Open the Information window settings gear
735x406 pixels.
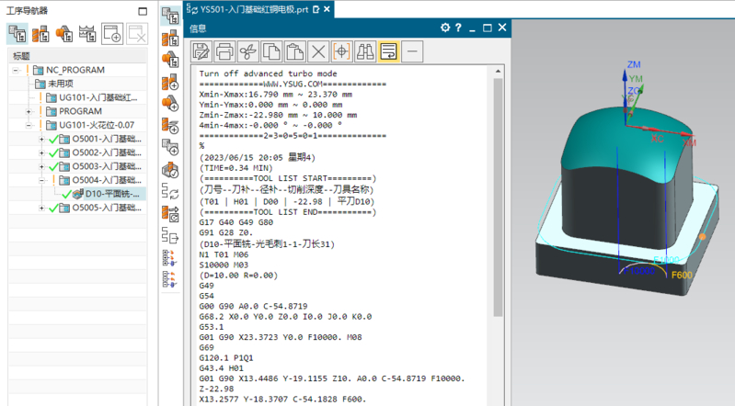tap(446, 28)
